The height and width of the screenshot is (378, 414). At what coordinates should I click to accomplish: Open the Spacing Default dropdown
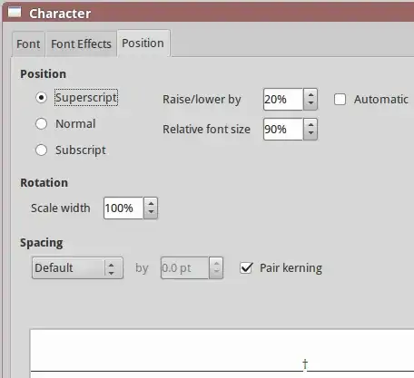pos(77,267)
